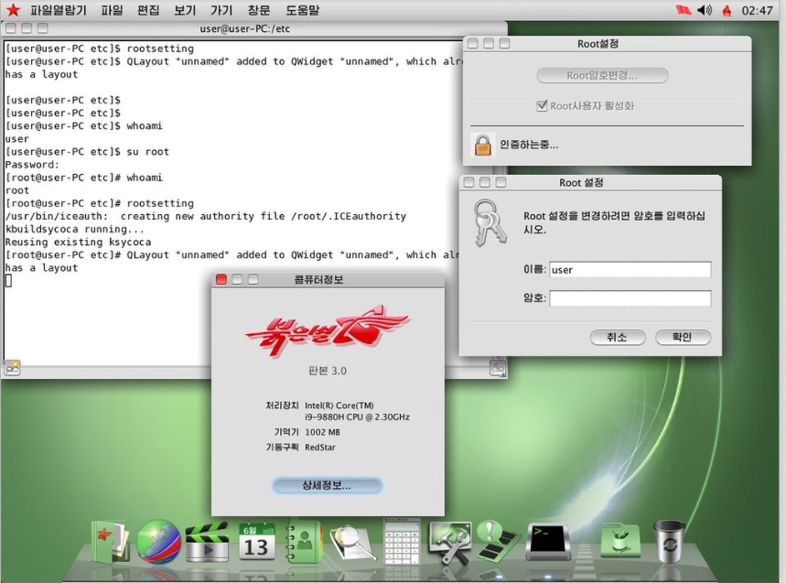The image size is (786, 583).
Task: Click the terminal line 'kbuildsycoca running...'
Action: pyautogui.click(x=75, y=229)
